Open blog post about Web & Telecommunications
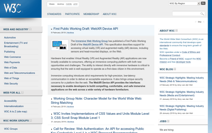 [182, 79]
